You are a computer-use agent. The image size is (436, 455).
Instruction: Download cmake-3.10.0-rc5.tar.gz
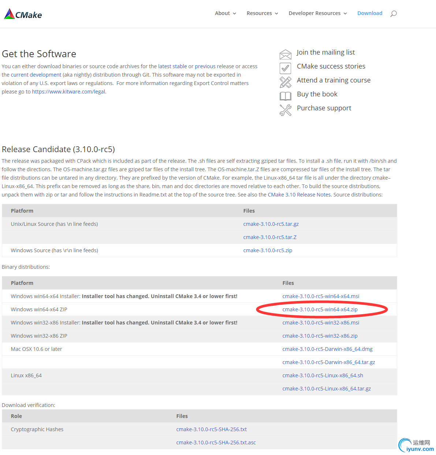[x=271, y=224]
